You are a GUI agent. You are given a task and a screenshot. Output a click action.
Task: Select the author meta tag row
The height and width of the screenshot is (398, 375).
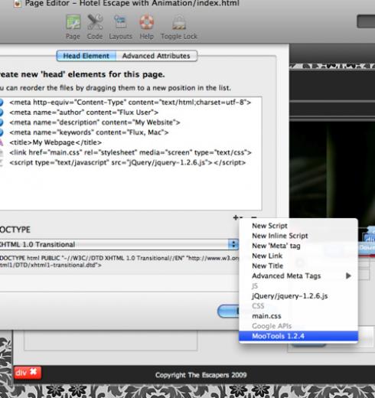pos(130,113)
